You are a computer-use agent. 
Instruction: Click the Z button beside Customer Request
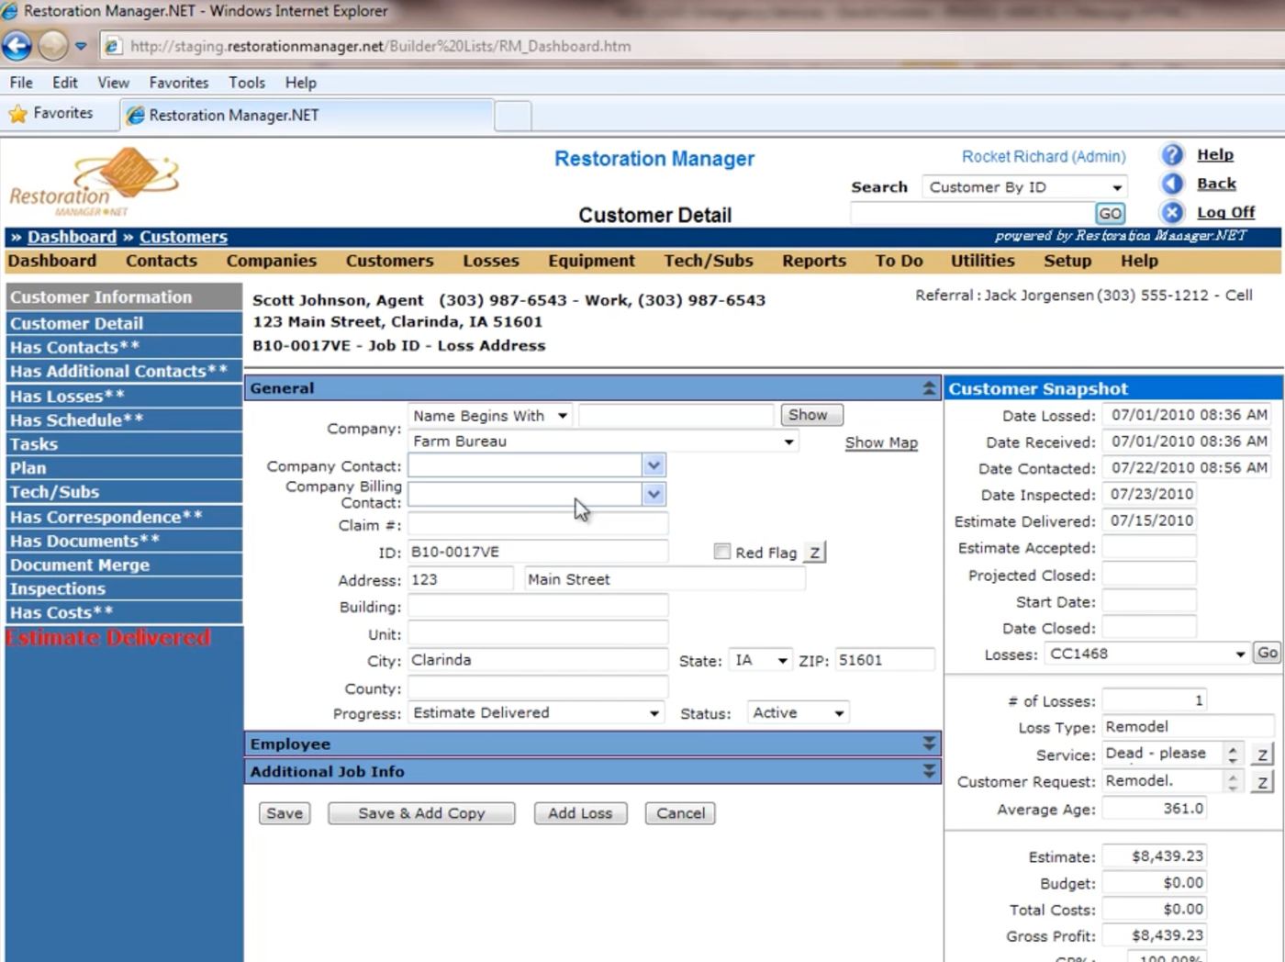click(1262, 782)
